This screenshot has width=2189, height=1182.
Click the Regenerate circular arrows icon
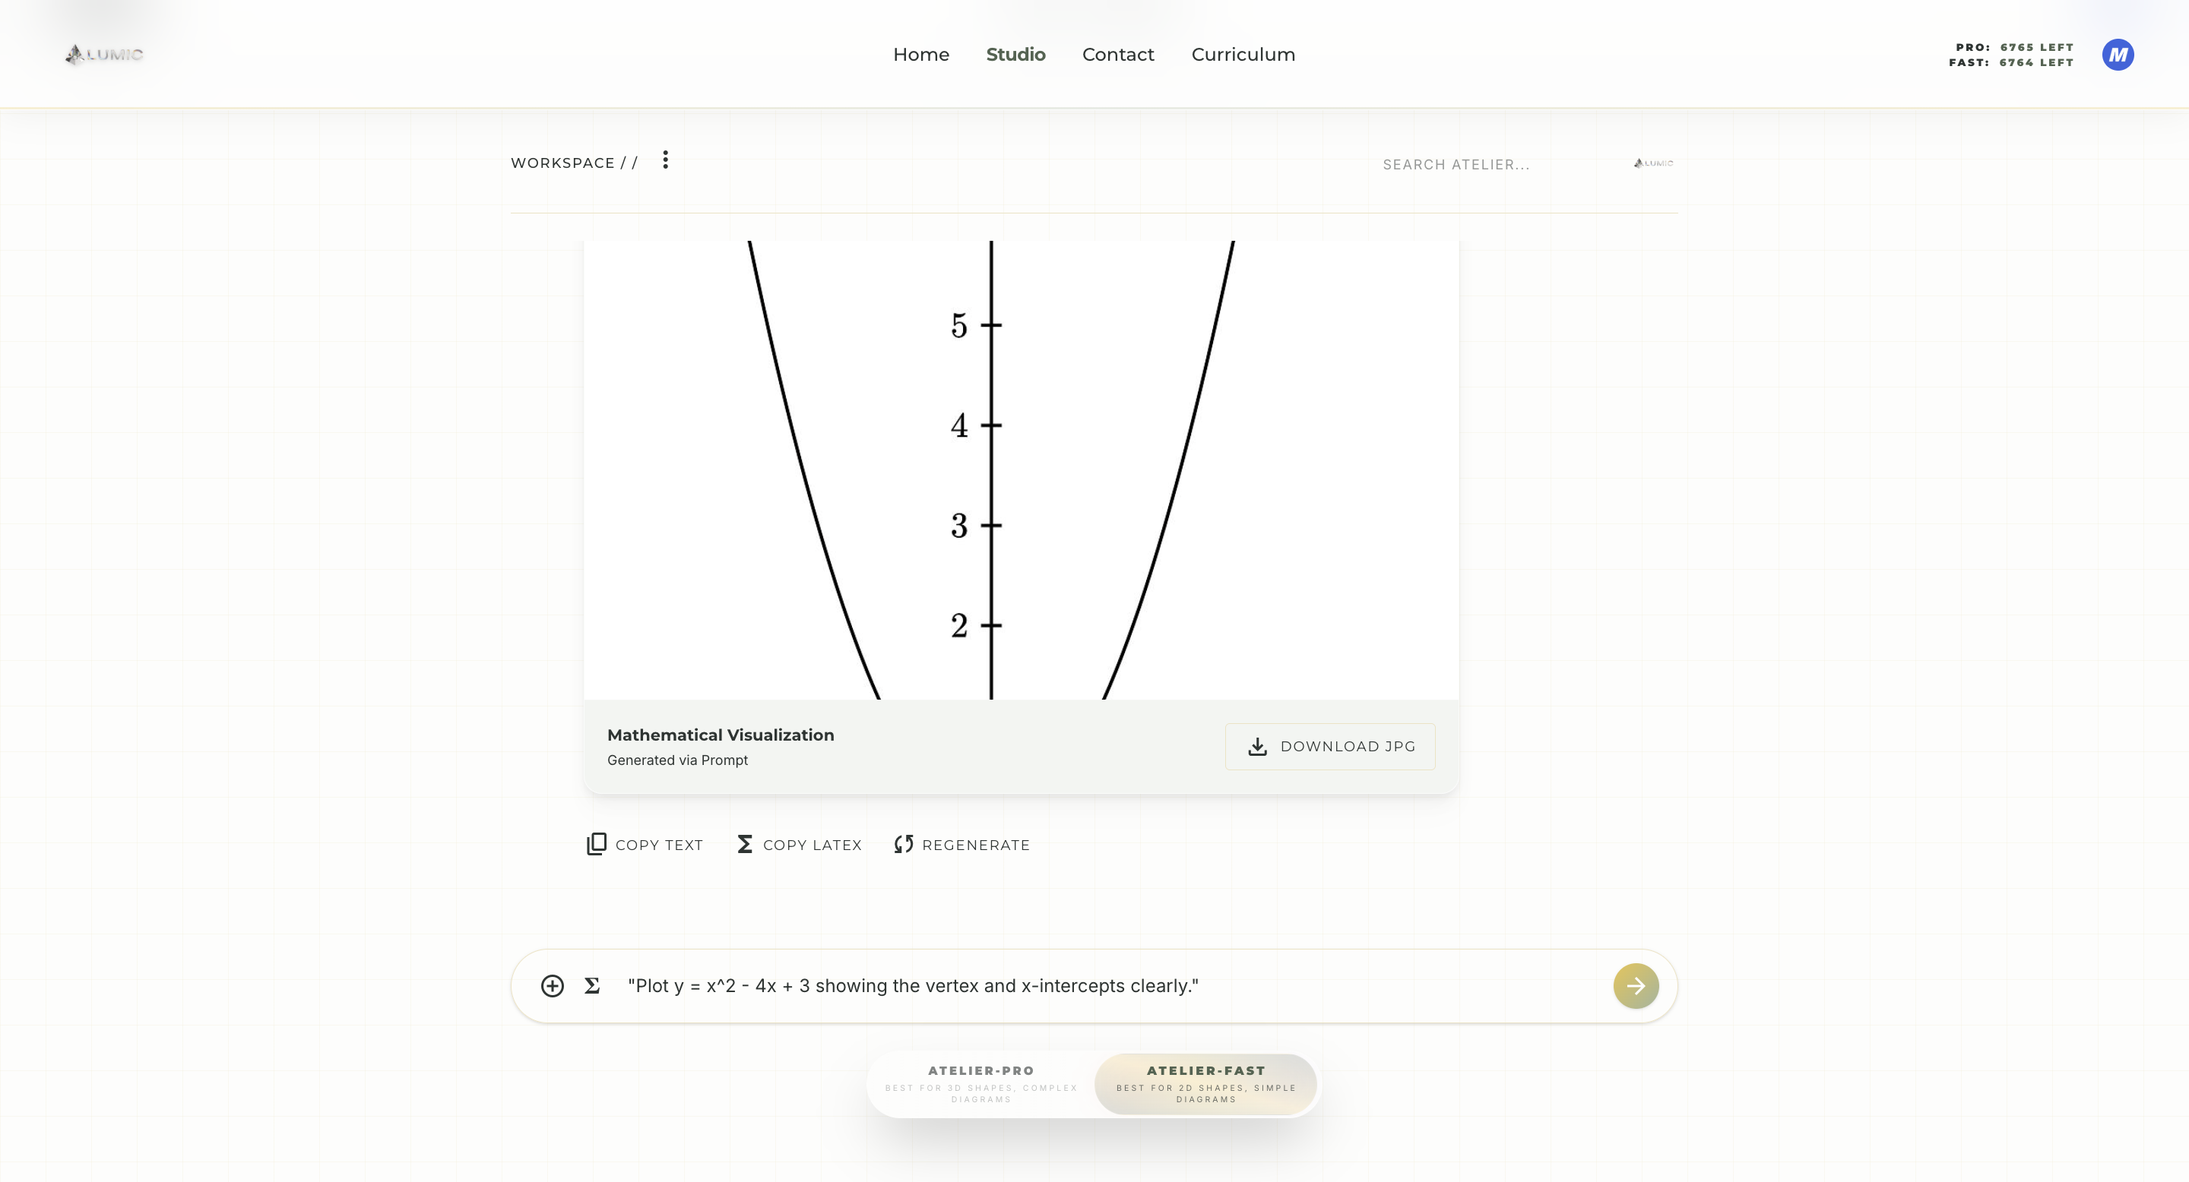coord(903,844)
